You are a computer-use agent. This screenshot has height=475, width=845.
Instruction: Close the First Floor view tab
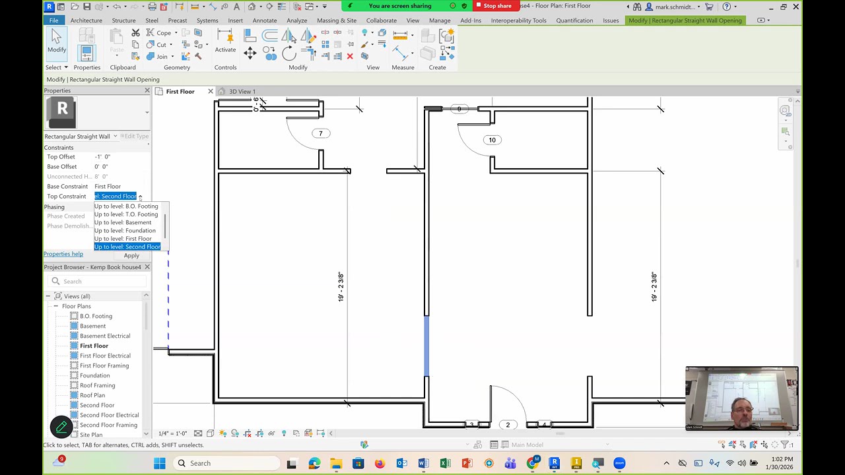(211, 92)
